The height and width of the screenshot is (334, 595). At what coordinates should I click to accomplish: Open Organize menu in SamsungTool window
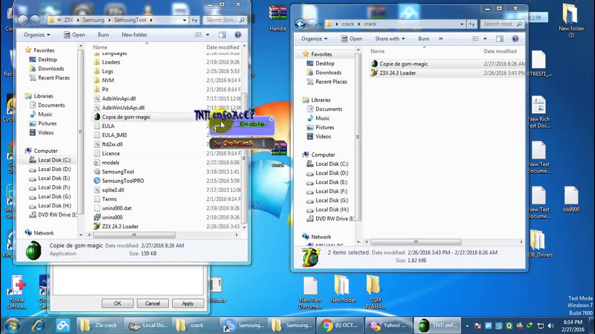(37, 35)
